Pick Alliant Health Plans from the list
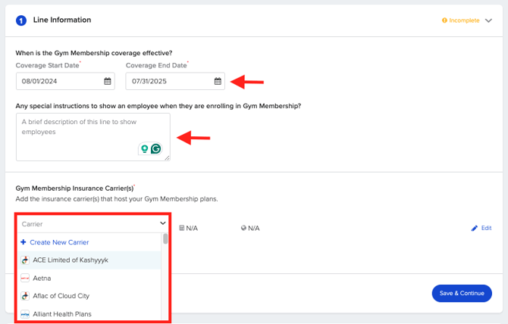The width and height of the screenshot is (508, 324). pyautogui.click(x=62, y=313)
